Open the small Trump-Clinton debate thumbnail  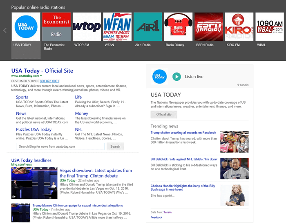coord(21,213)
